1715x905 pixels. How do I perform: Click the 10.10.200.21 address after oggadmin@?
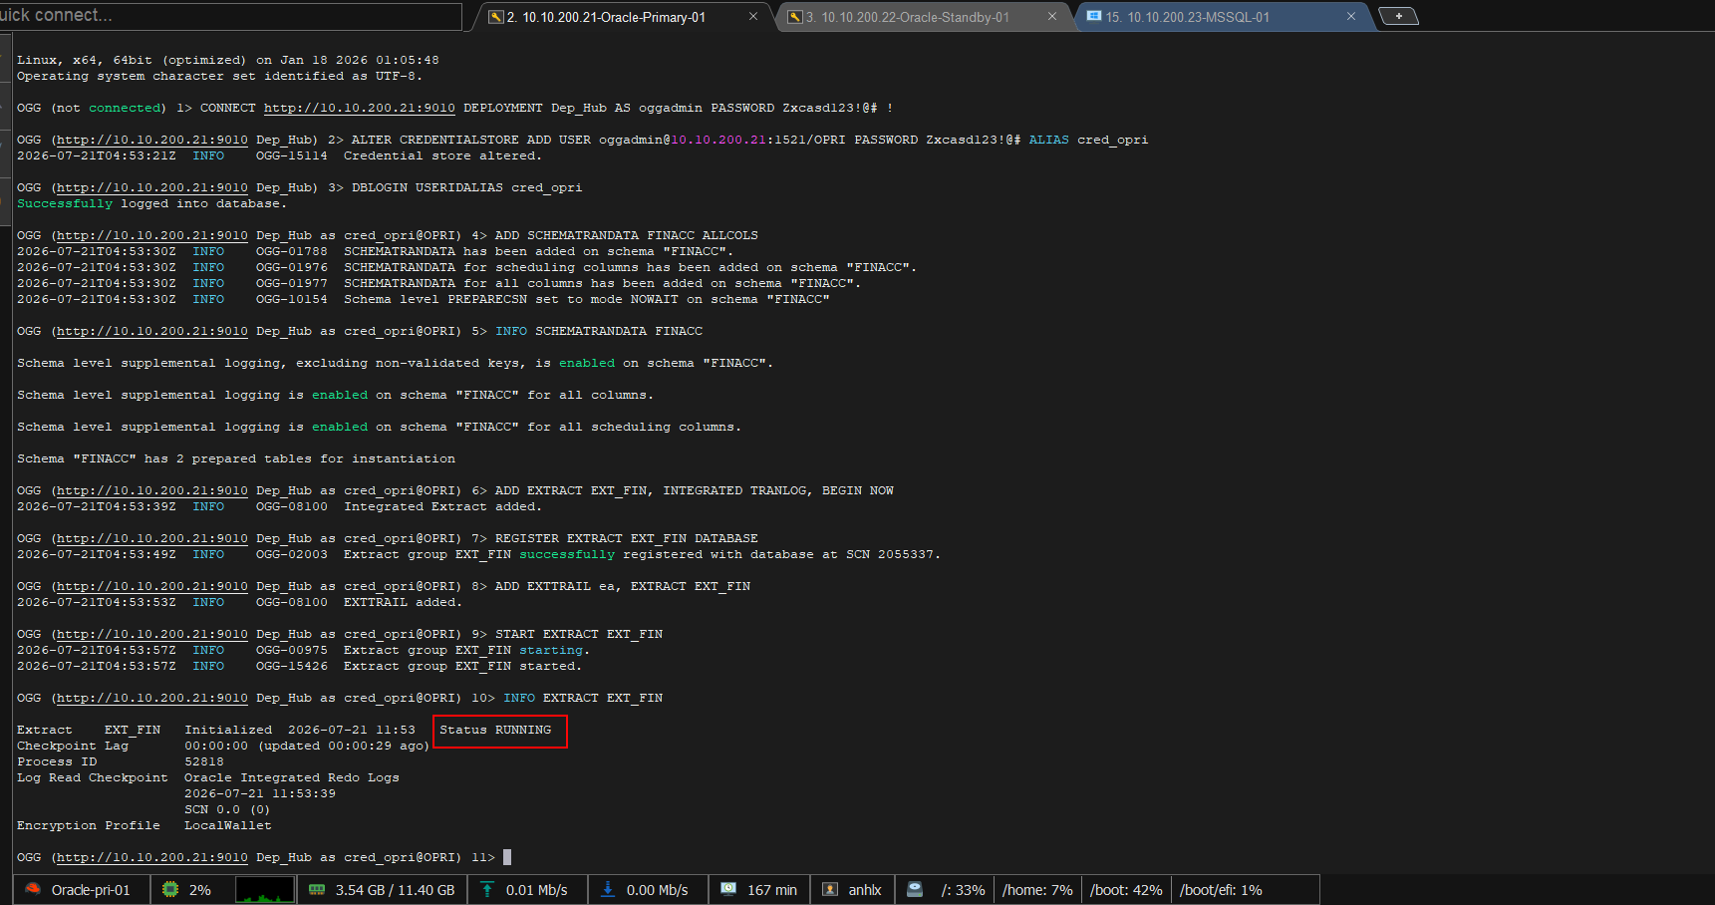tap(717, 140)
